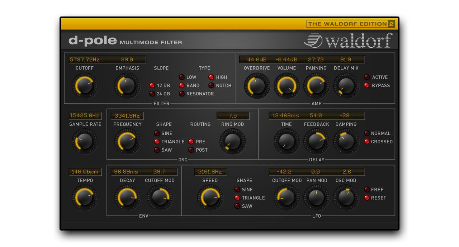
Task: Click the delay Feedback knob
Action: point(316,141)
